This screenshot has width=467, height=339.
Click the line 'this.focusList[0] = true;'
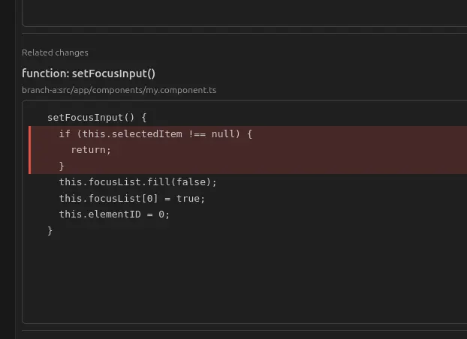pyautogui.click(x=132, y=199)
